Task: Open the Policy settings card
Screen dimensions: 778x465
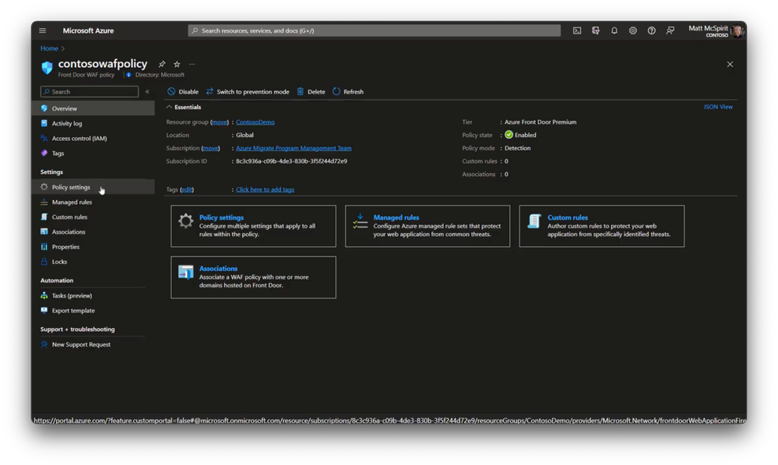Action: point(253,227)
